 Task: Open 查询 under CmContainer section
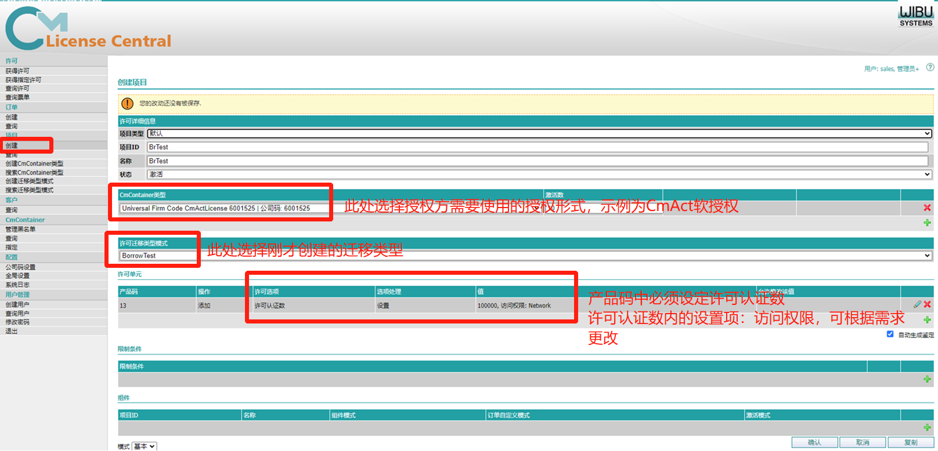(x=12, y=238)
